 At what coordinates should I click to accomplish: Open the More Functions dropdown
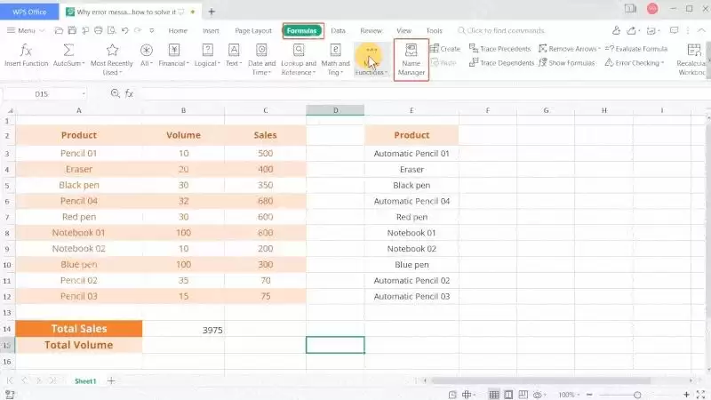pyautogui.click(x=371, y=60)
